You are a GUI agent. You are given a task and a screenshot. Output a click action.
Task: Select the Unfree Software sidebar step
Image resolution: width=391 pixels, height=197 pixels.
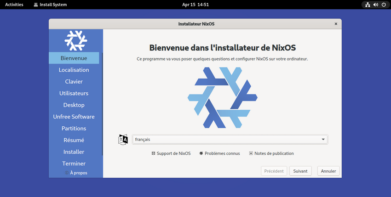coord(74,117)
